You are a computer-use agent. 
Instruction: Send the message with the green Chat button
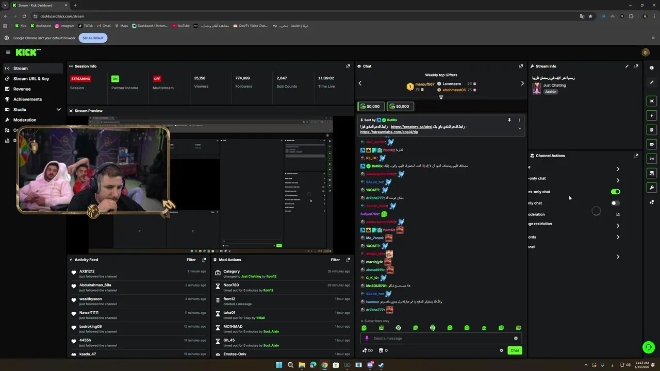pos(515,350)
